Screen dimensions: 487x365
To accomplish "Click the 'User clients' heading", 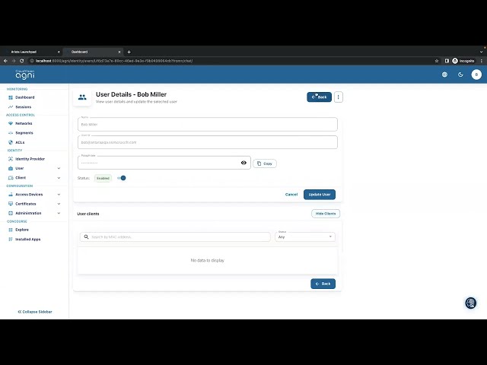I will click(x=88, y=214).
